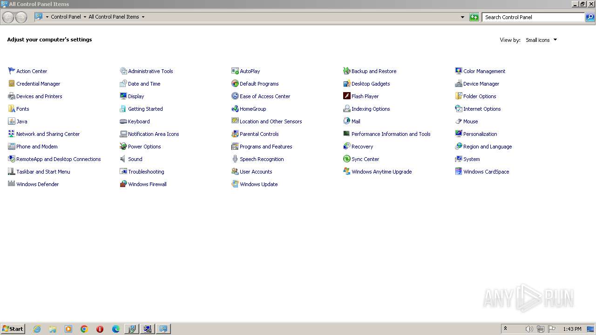
Task: Expand the arrow before Control Panel breadcrumb
Action: tap(47, 17)
